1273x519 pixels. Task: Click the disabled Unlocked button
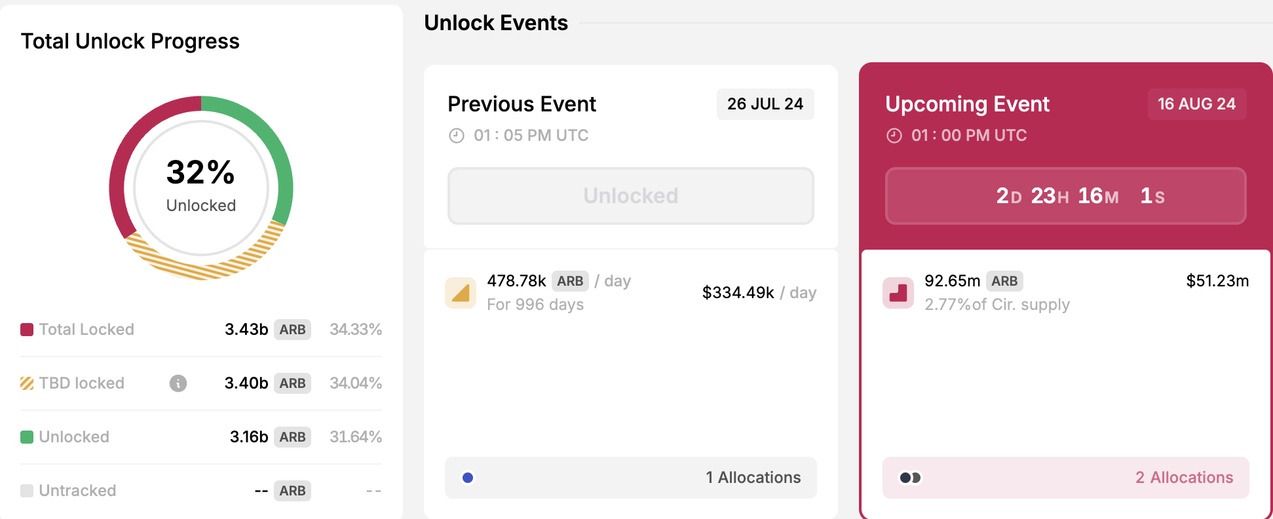click(630, 196)
